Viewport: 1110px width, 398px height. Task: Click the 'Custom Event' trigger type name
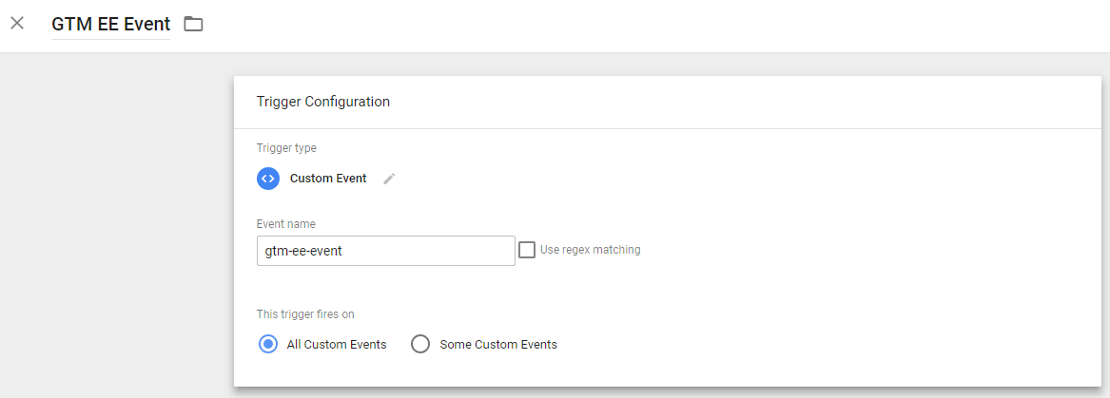[x=328, y=179]
